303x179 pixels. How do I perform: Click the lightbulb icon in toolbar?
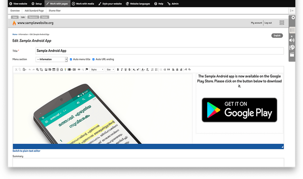(x=65, y=69)
